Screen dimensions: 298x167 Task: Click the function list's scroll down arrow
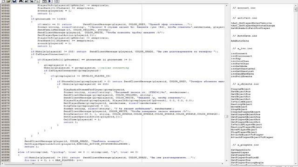[x=295, y=164]
